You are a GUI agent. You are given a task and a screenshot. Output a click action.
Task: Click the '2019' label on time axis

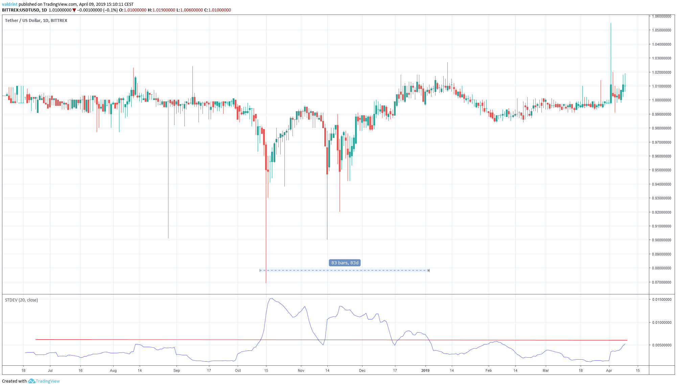click(425, 370)
